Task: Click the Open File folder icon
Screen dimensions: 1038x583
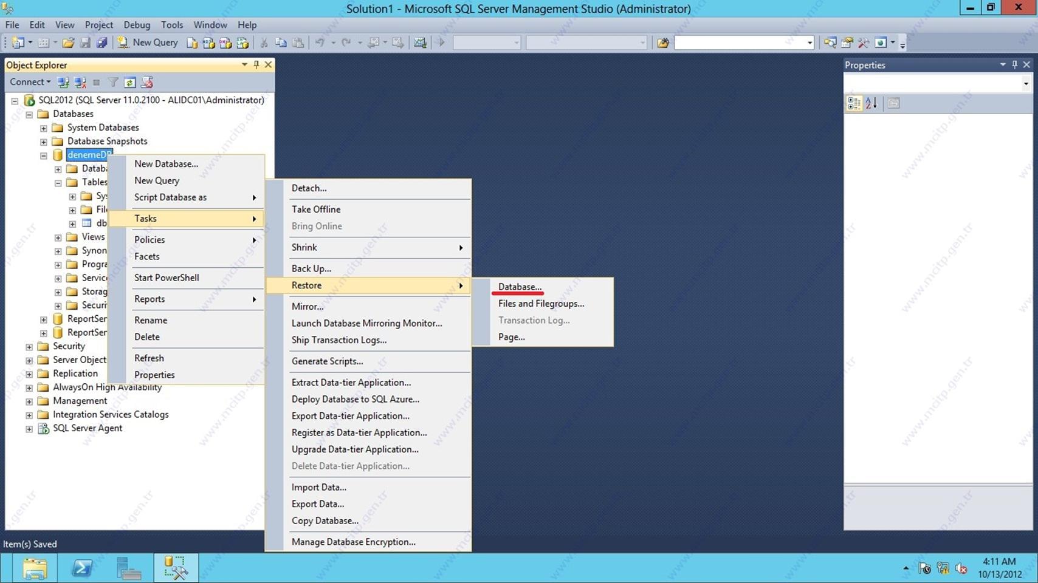Action: (68, 43)
